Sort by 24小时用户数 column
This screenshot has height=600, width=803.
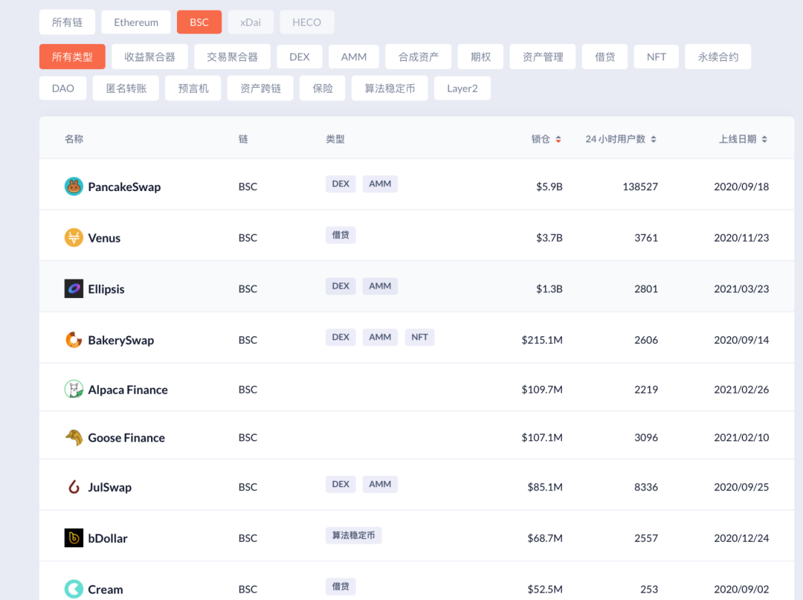[x=621, y=138]
